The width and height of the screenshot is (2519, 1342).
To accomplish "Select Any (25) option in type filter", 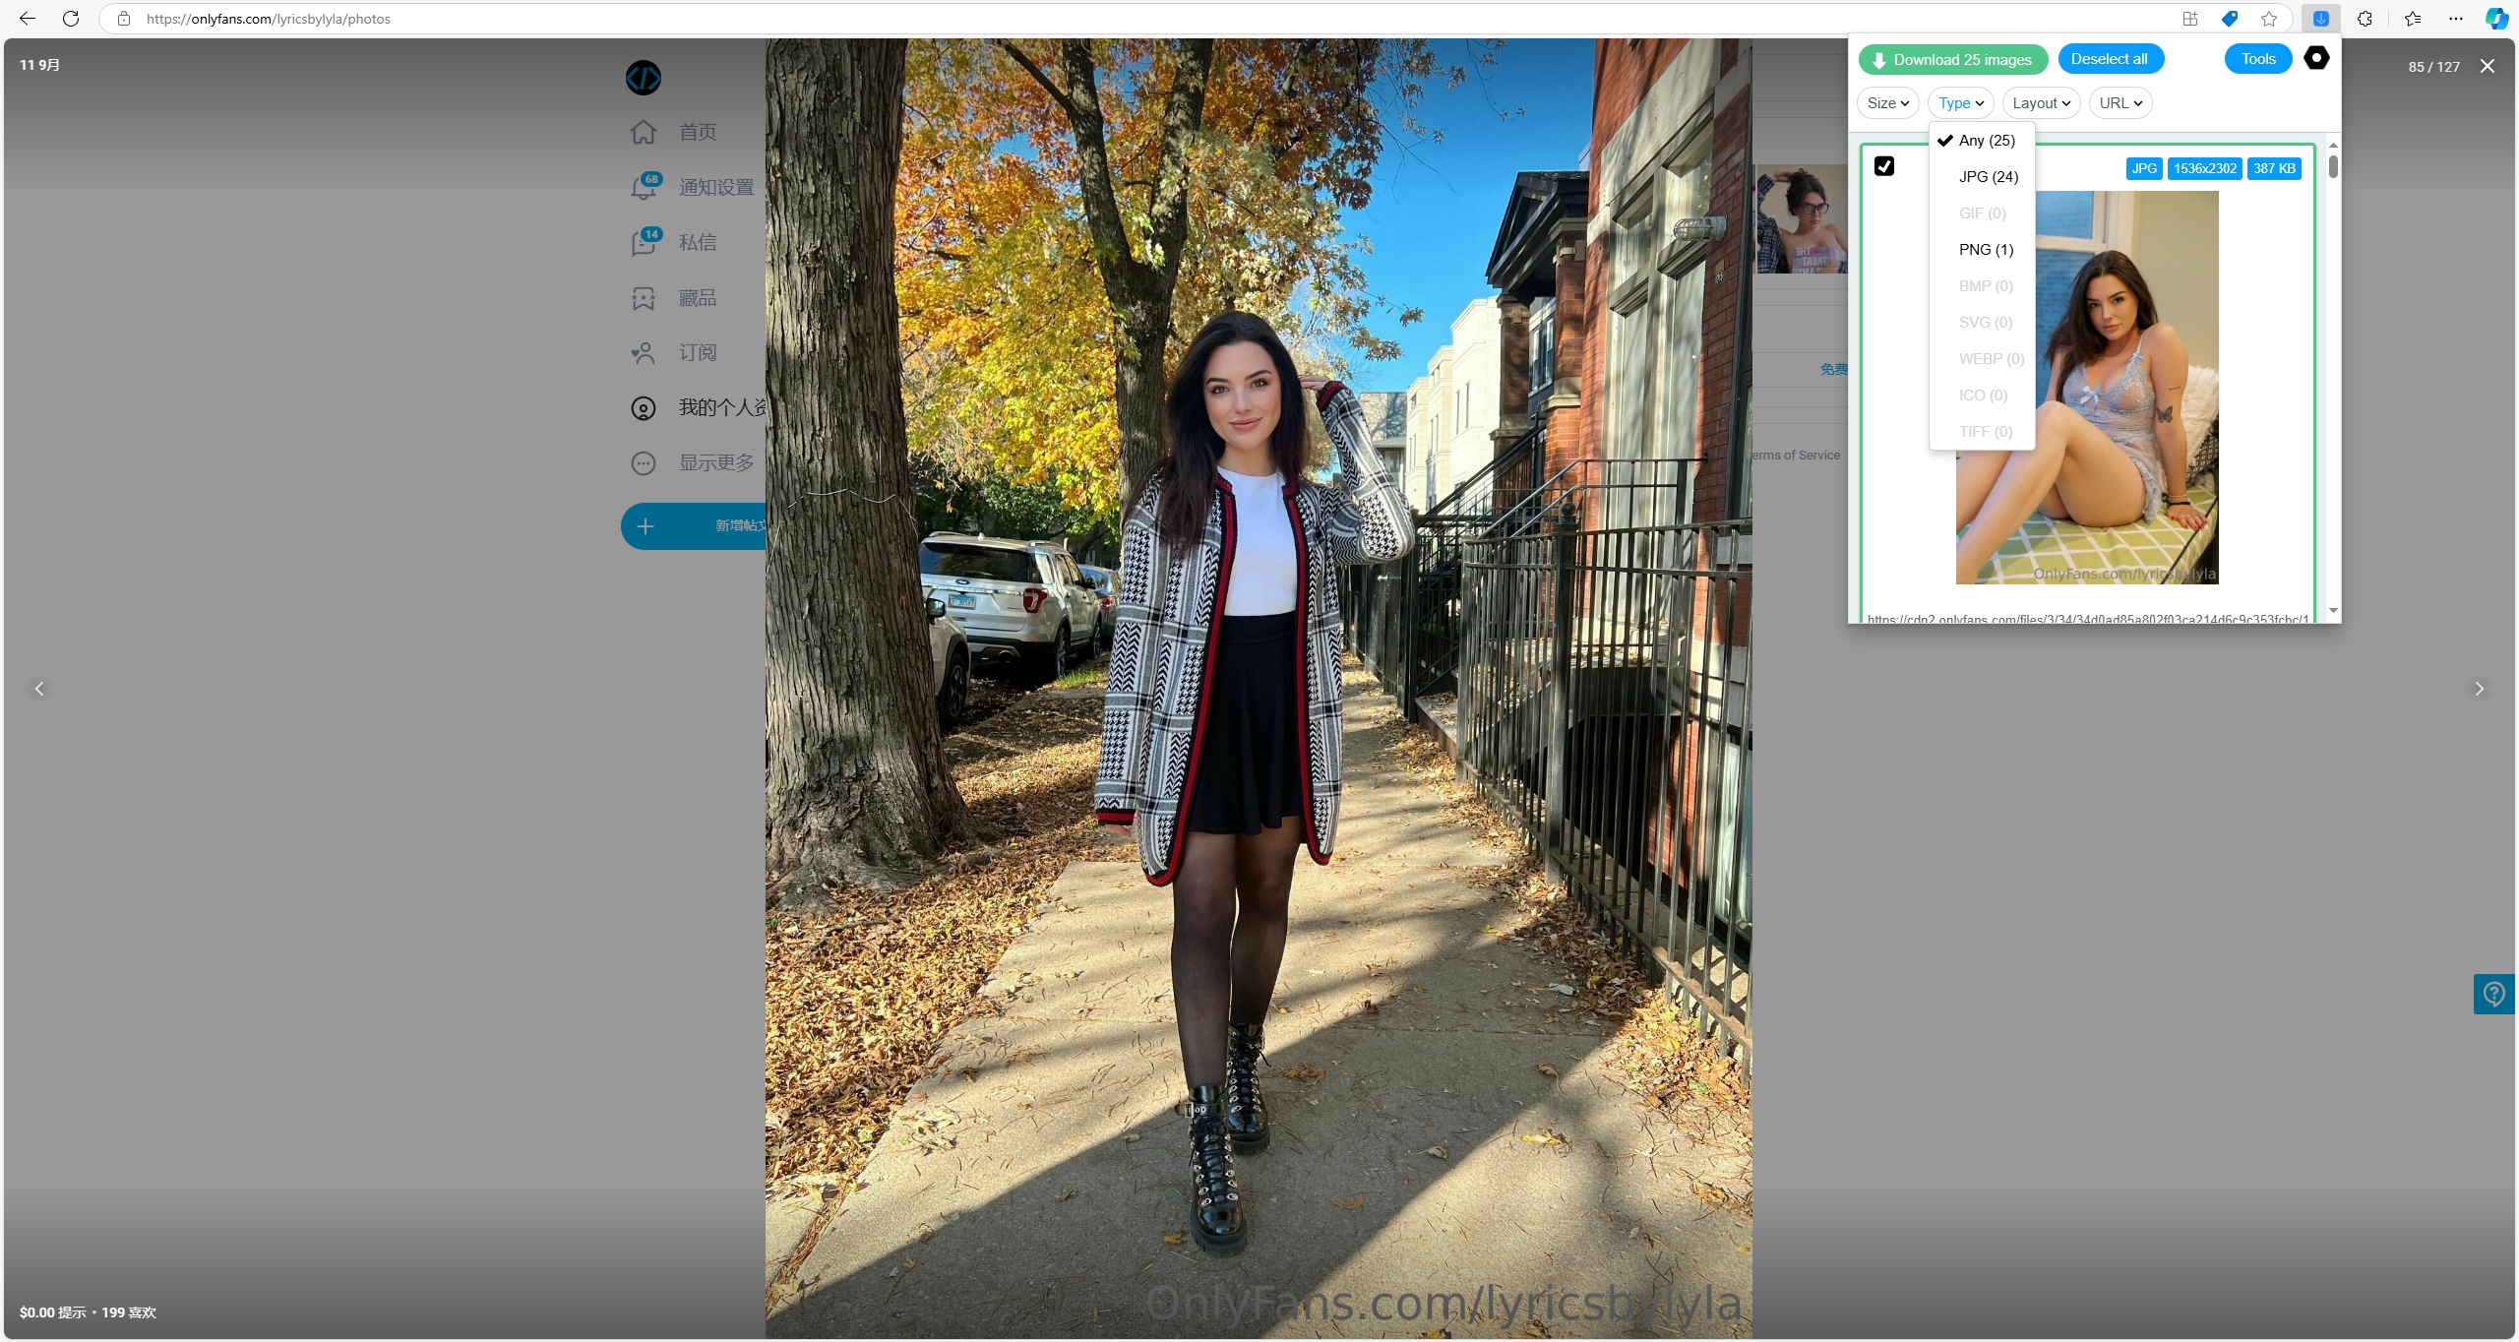I will click(1988, 140).
